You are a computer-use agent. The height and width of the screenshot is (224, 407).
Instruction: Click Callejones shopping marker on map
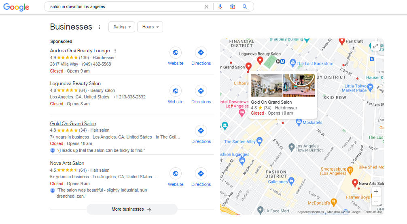(x=291, y=181)
